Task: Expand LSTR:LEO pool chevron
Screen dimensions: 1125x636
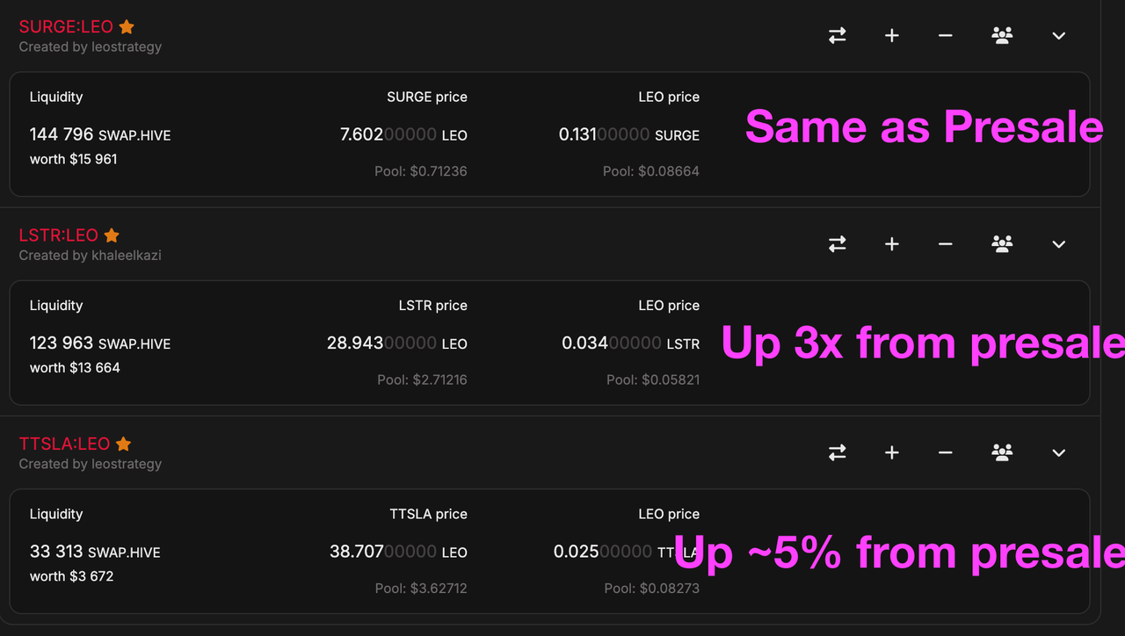Action: tap(1058, 244)
